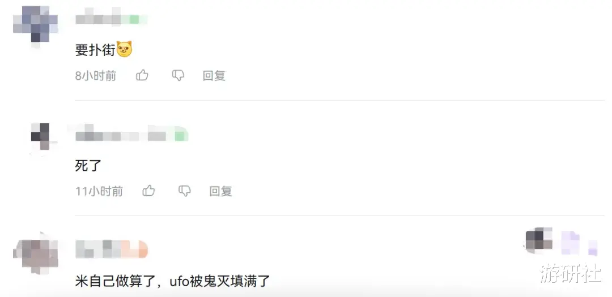Open the avatar of "要扑街" commenter
This screenshot has height=297, width=612.
tap(36, 24)
